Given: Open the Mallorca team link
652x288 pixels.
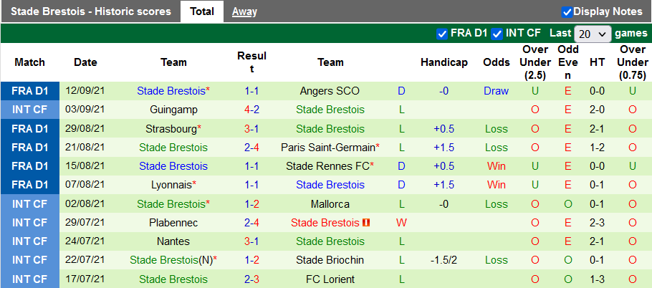Looking at the screenshot, I should pos(330,204).
